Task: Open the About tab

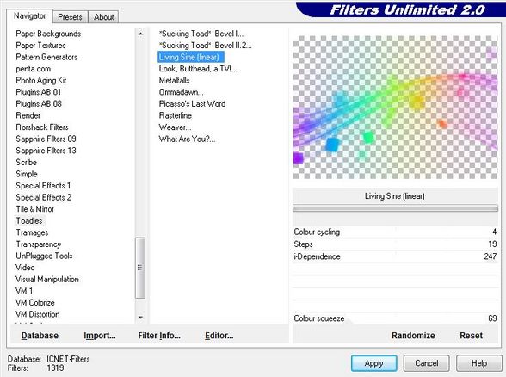Action: pos(103,17)
